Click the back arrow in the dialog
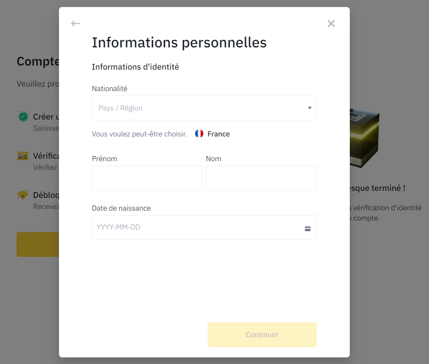 [75, 23]
